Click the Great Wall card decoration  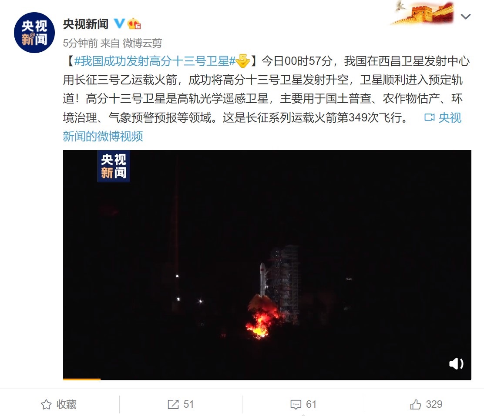[423, 12]
